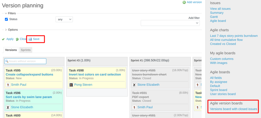Image resolution: width=261 pixels, height=118 pixels.
Task: Switch to the Sprints tab
Action: pos(26,50)
